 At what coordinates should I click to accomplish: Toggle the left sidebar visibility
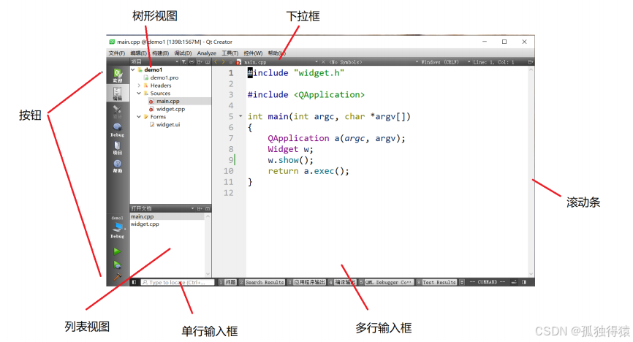(x=134, y=282)
